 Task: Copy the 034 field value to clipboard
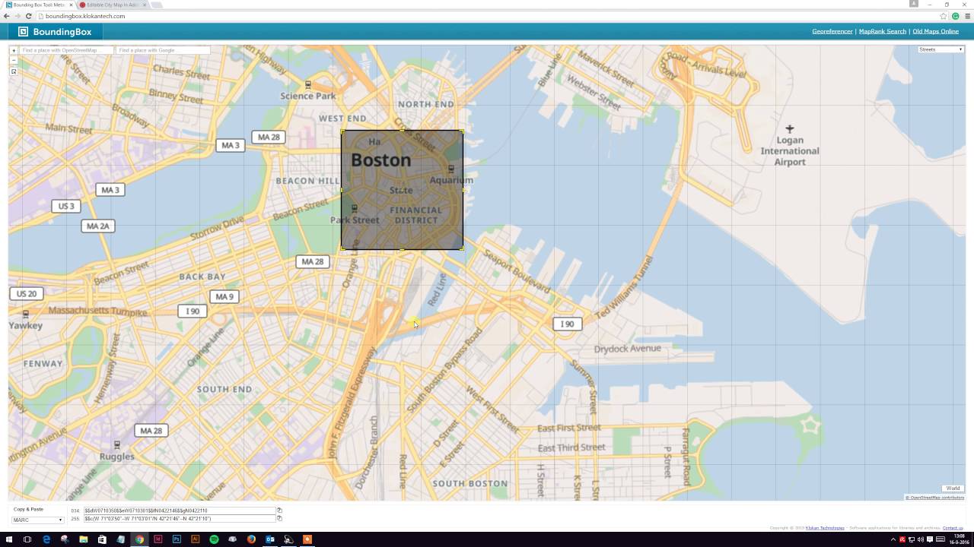click(x=279, y=511)
